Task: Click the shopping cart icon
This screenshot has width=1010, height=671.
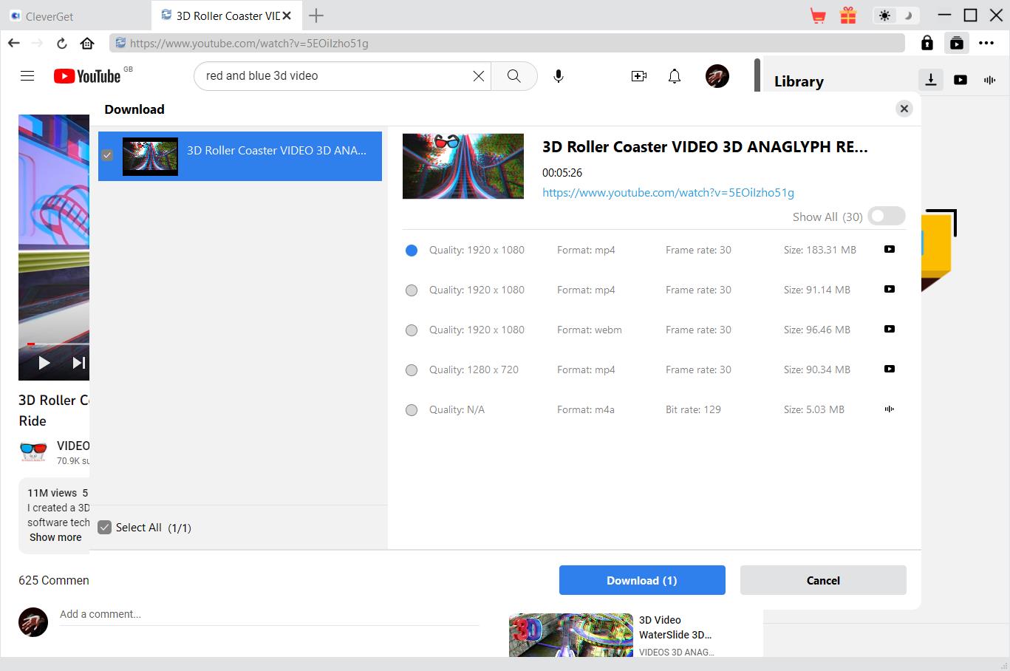Action: point(817,16)
